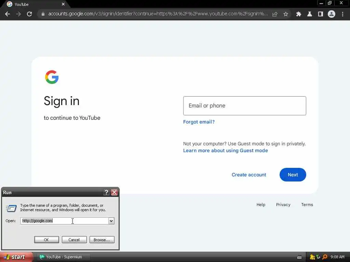The image size is (350, 262).
Task: Click Cancel in the Run dialog
Action: (74, 240)
